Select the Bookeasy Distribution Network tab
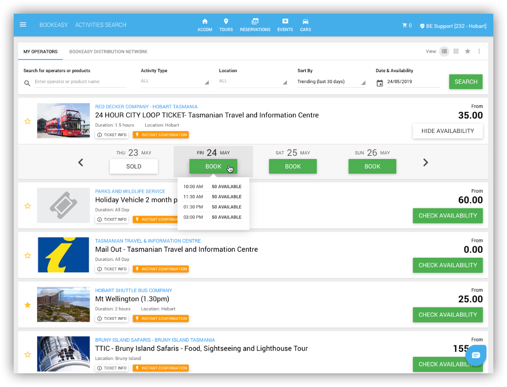The image size is (507, 387). pyautogui.click(x=108, y=52)
